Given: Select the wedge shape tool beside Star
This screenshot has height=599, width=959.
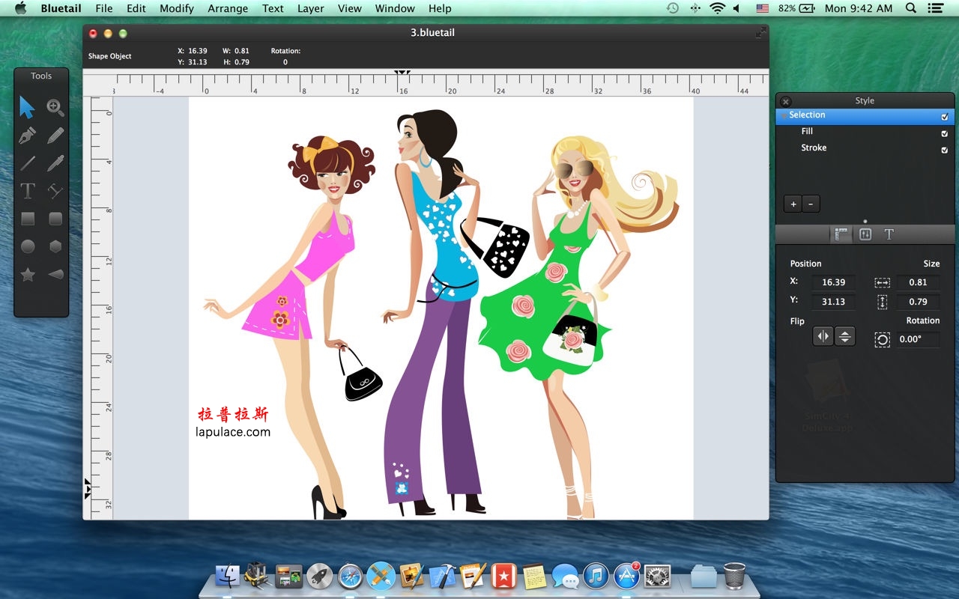Looking at the screenshot, I should [55, 275].
